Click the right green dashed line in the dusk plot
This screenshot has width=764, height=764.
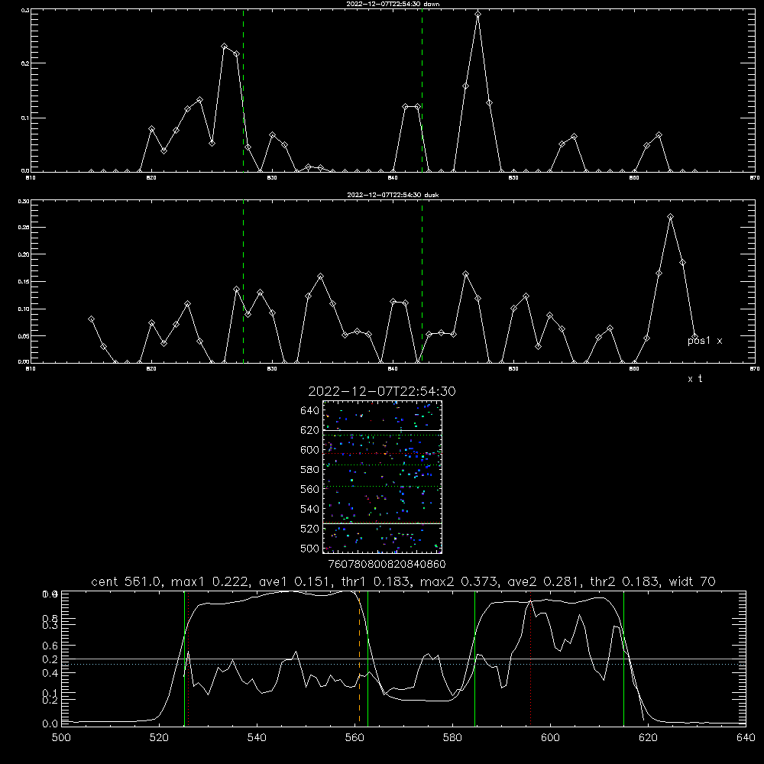click(422, 281)
